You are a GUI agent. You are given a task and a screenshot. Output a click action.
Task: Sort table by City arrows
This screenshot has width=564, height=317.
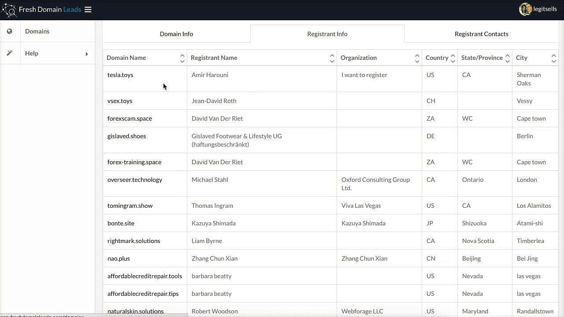(x=553, y=58)
